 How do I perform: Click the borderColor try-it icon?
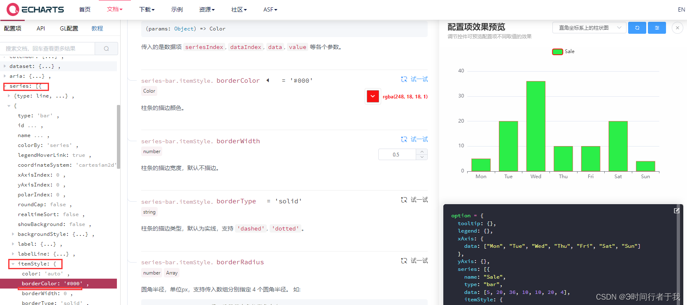404,79
